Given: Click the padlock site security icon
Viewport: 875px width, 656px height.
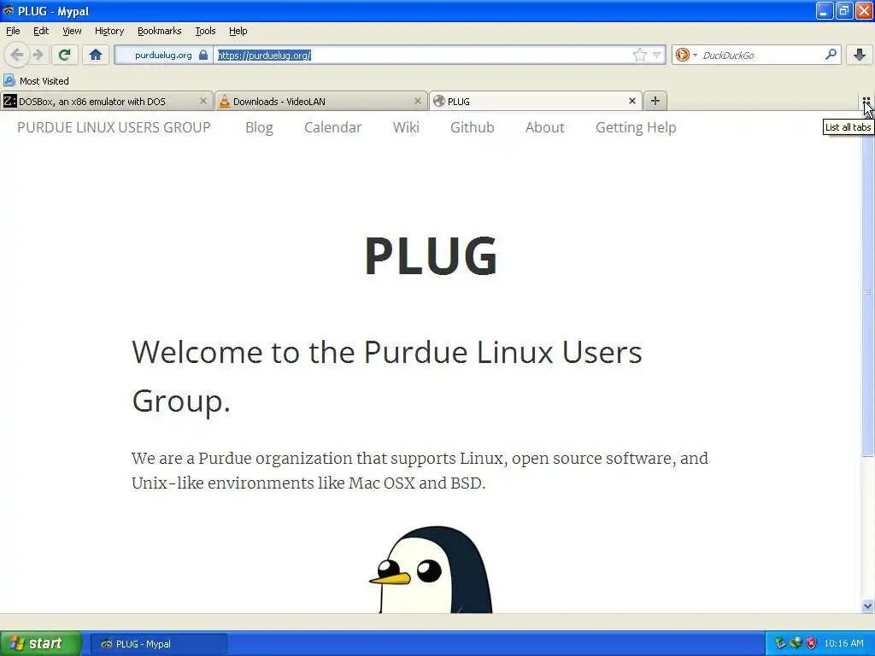Looking at the screenshot, I should pos(203,55).
